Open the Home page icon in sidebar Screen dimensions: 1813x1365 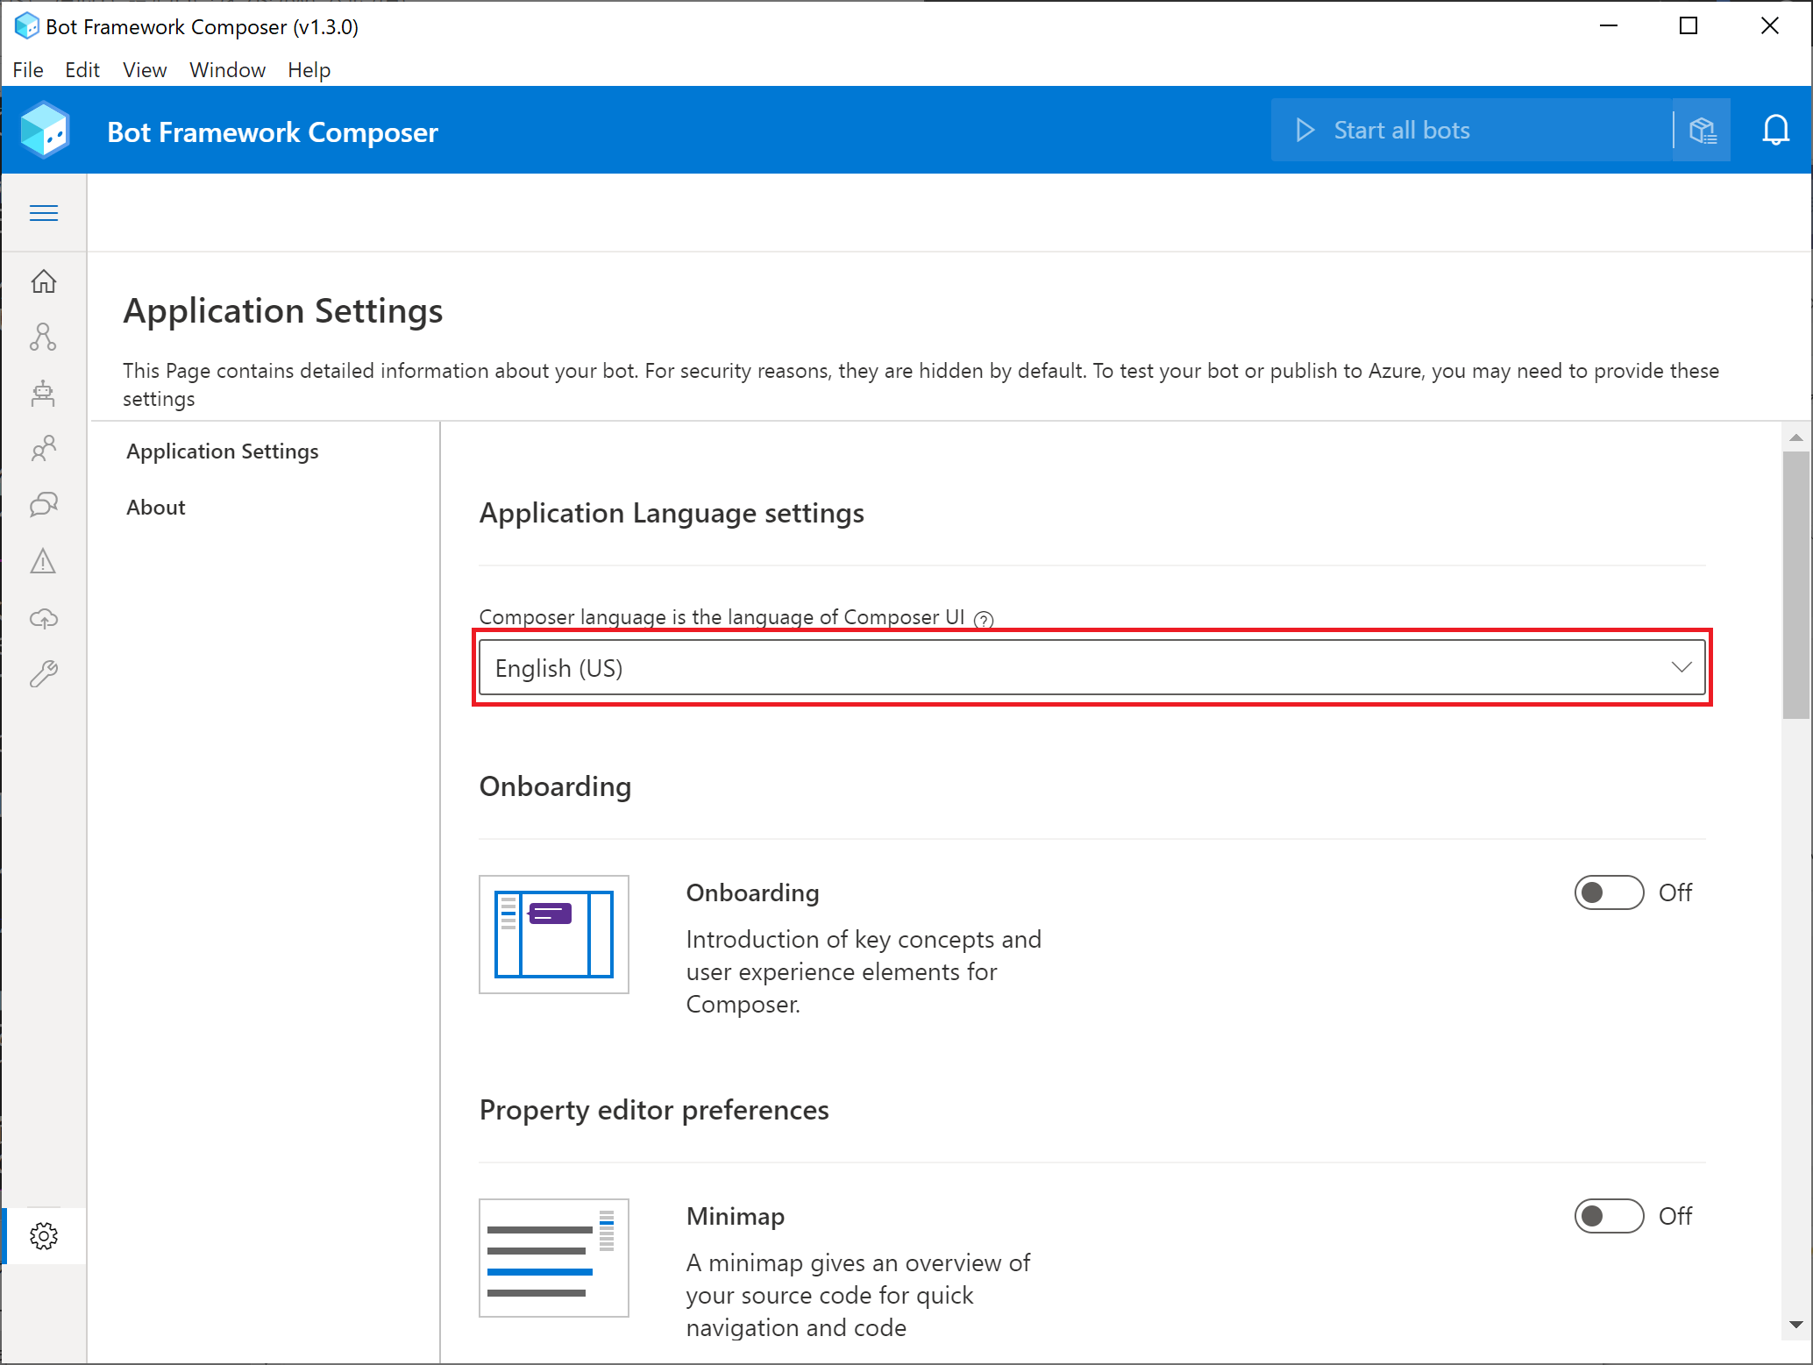pyautogui.click(x=43, y=281)
